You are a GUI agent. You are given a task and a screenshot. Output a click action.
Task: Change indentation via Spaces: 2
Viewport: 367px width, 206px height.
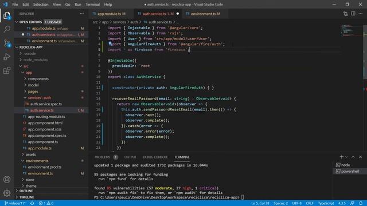(280, 203)
